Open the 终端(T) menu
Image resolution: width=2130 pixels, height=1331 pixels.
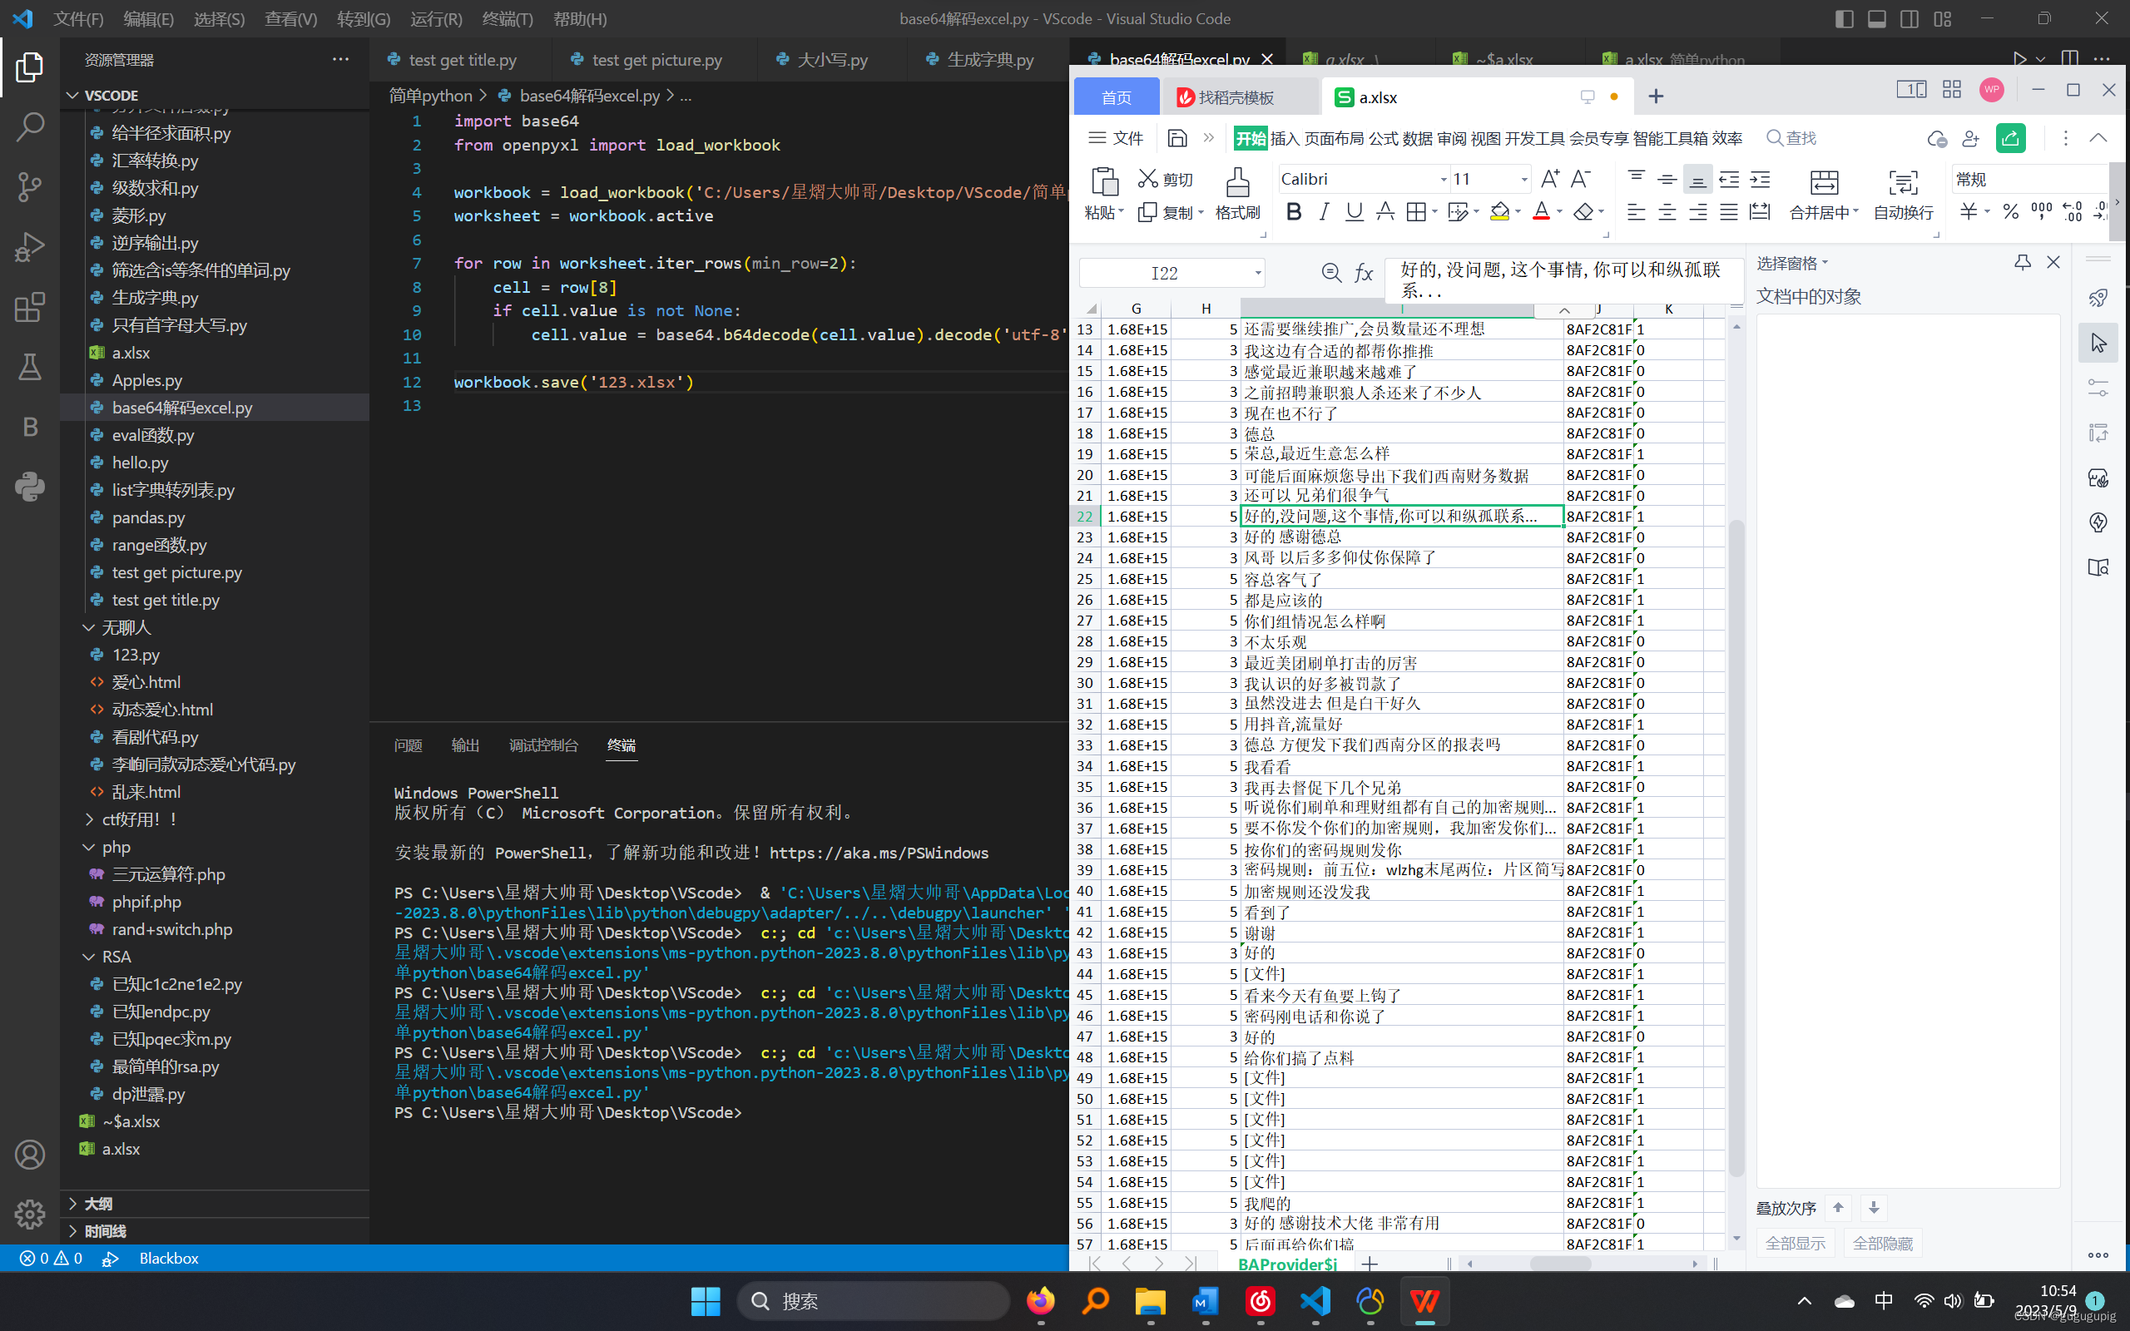pyautogui.click(x=507, y=18)
